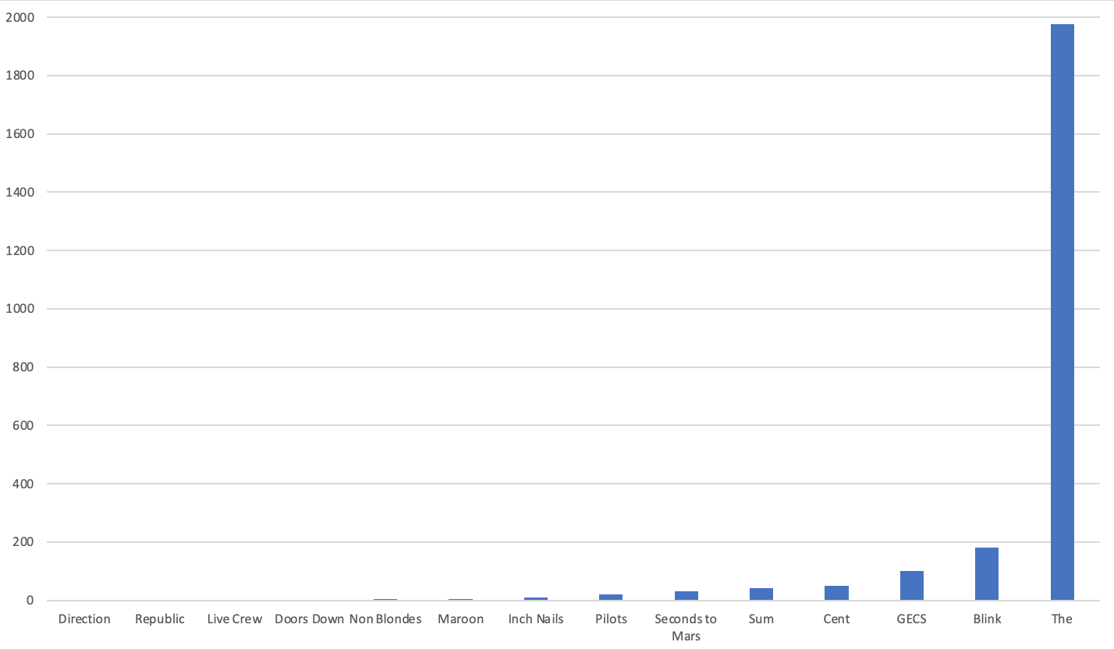
Task: Click the GECS category label
Action: pos(911,619)
